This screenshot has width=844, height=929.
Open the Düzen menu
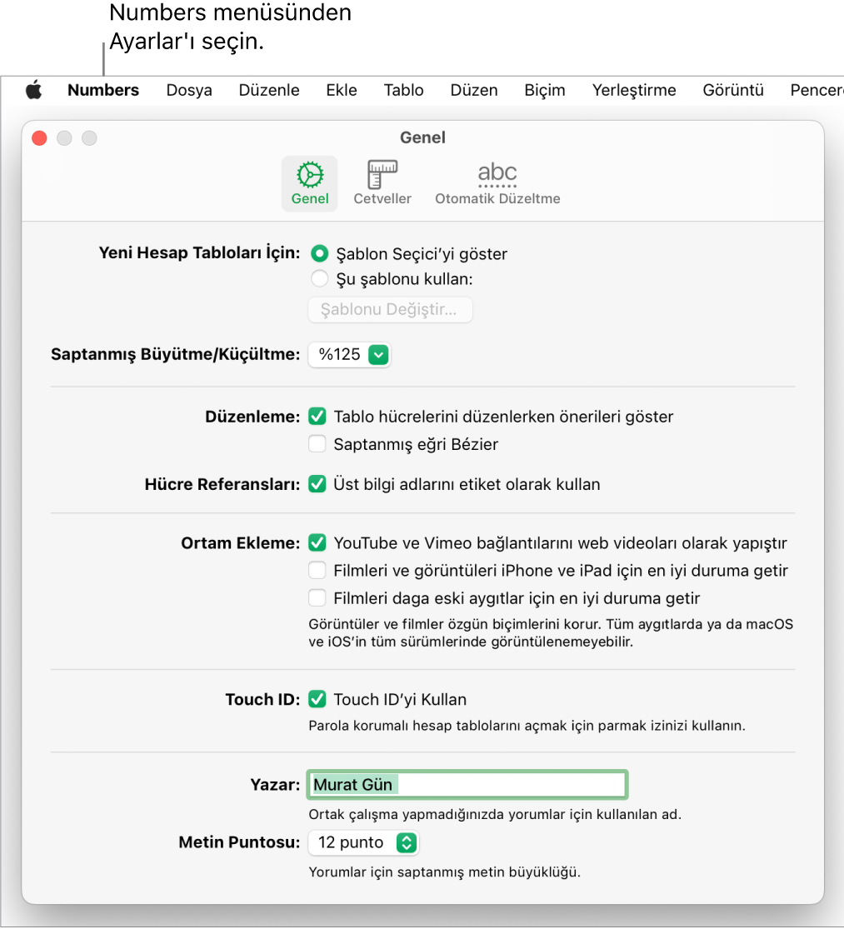pyautogui.click(x=474, y=90)
